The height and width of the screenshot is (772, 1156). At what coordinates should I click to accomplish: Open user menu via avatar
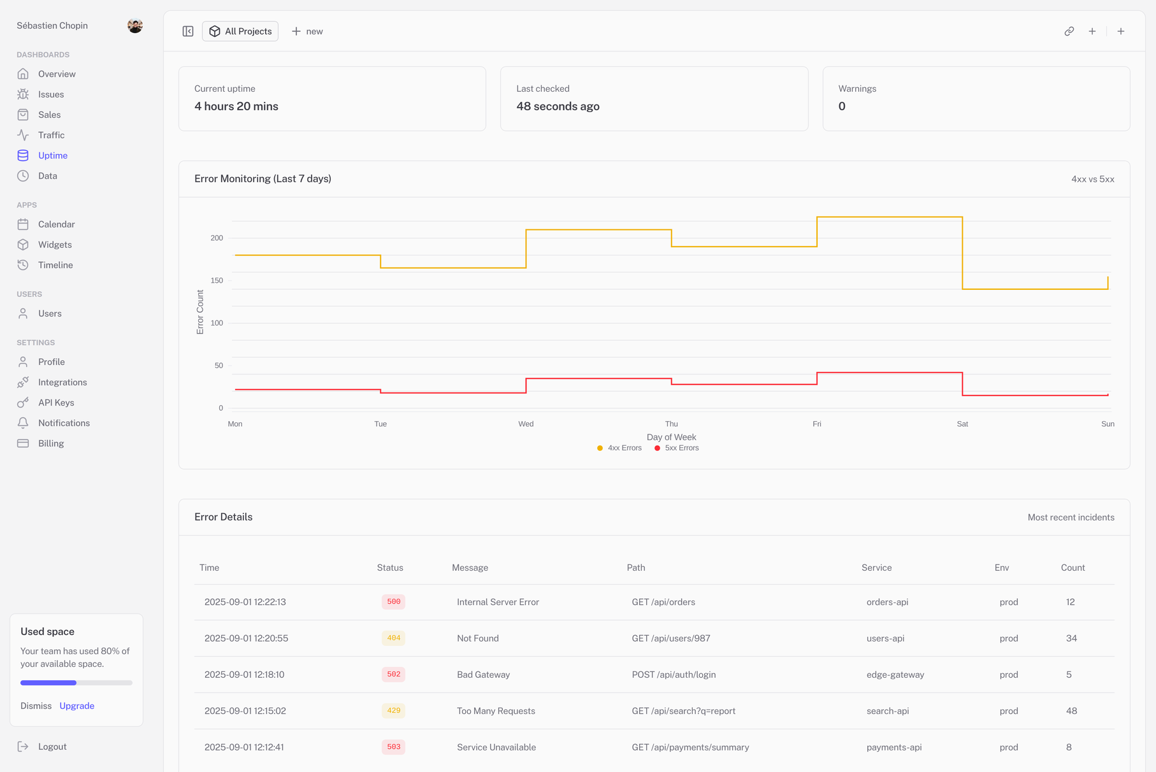tap(134, 25)
